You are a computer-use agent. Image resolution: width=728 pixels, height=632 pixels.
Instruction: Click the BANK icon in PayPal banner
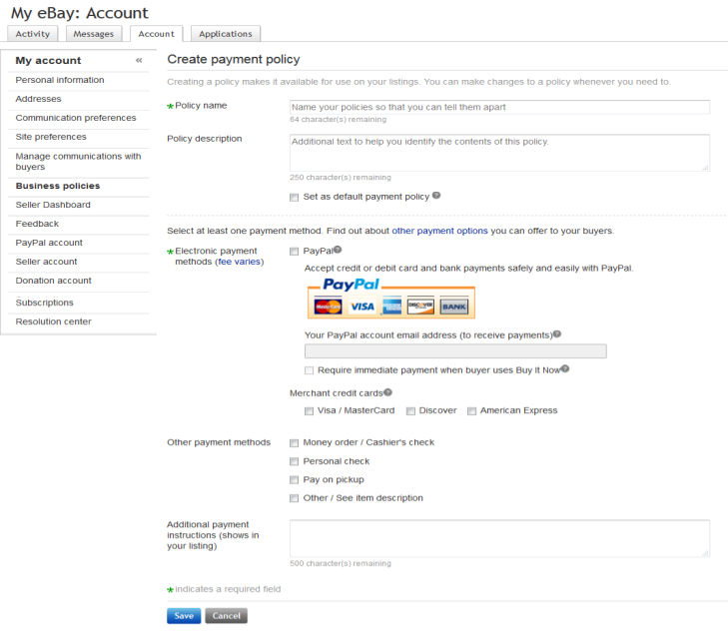pos(454,307)
